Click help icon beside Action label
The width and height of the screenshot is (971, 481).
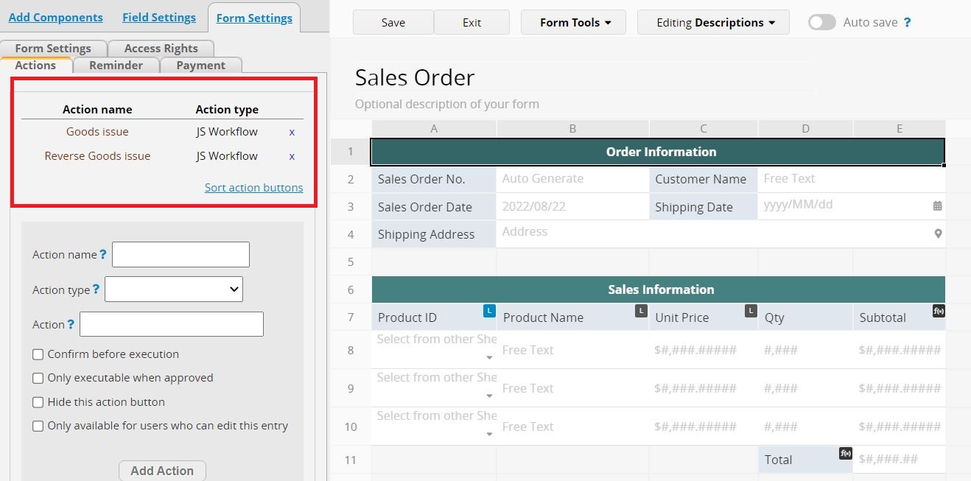[x=71, y=324]
